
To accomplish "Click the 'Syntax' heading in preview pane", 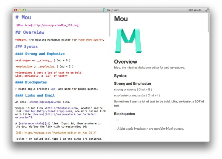I will (x=120, y=76).
